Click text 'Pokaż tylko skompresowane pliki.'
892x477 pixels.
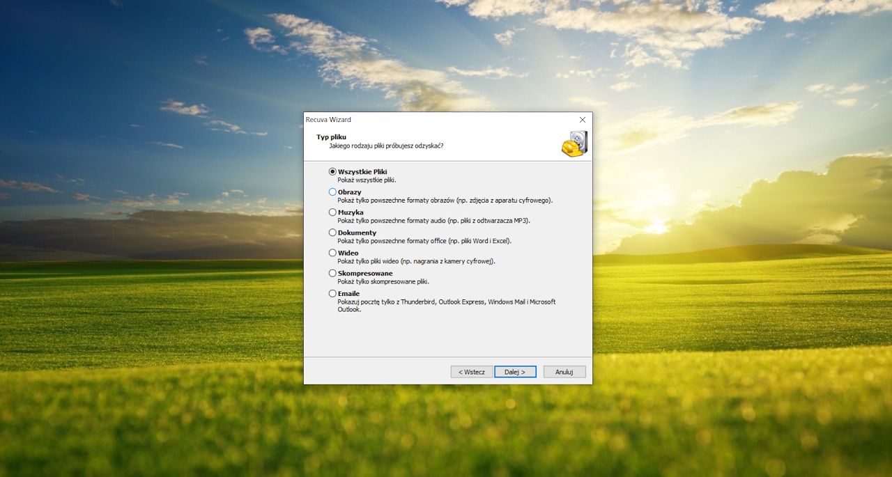pyautogui.click(x=384, y=282)
